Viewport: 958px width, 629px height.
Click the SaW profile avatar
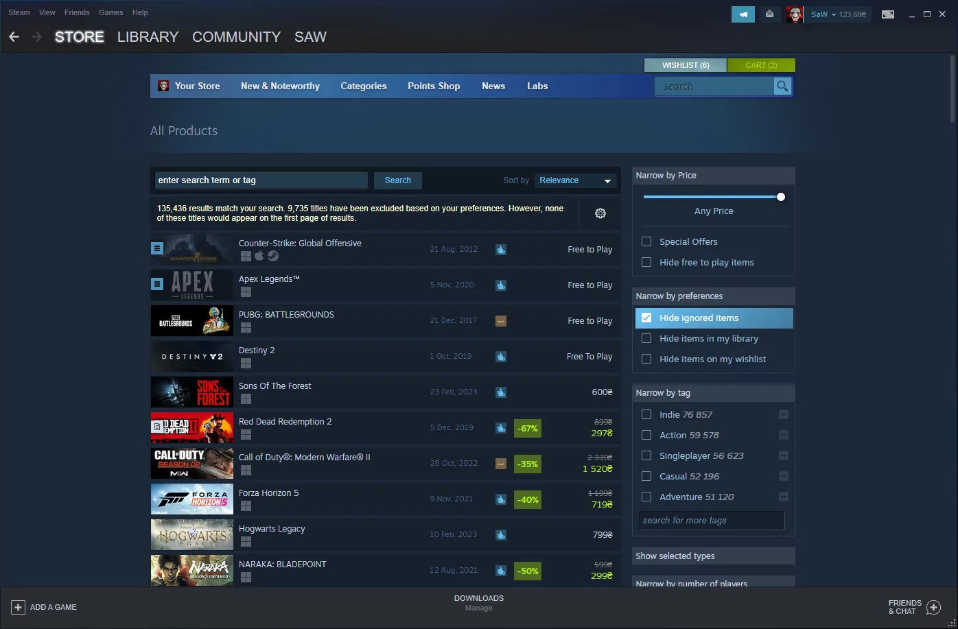pyautogui.click(x=795, y=14)
